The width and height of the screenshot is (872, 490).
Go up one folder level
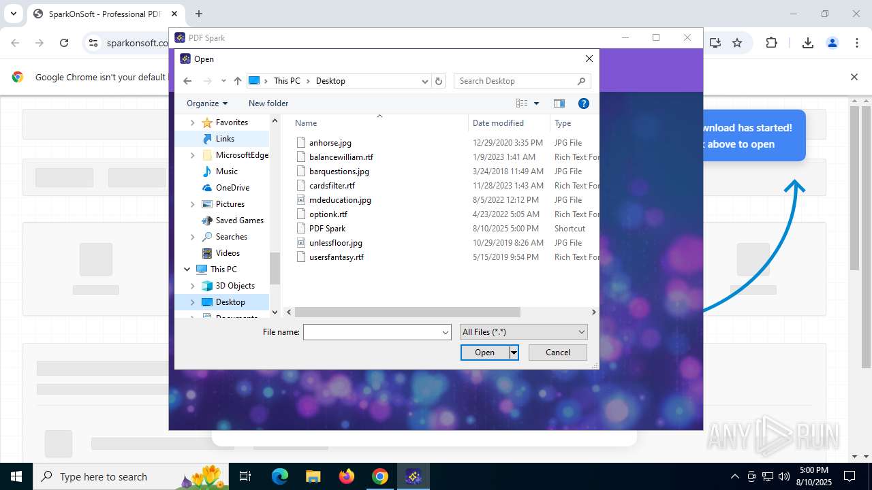click(x=238, y=81)
